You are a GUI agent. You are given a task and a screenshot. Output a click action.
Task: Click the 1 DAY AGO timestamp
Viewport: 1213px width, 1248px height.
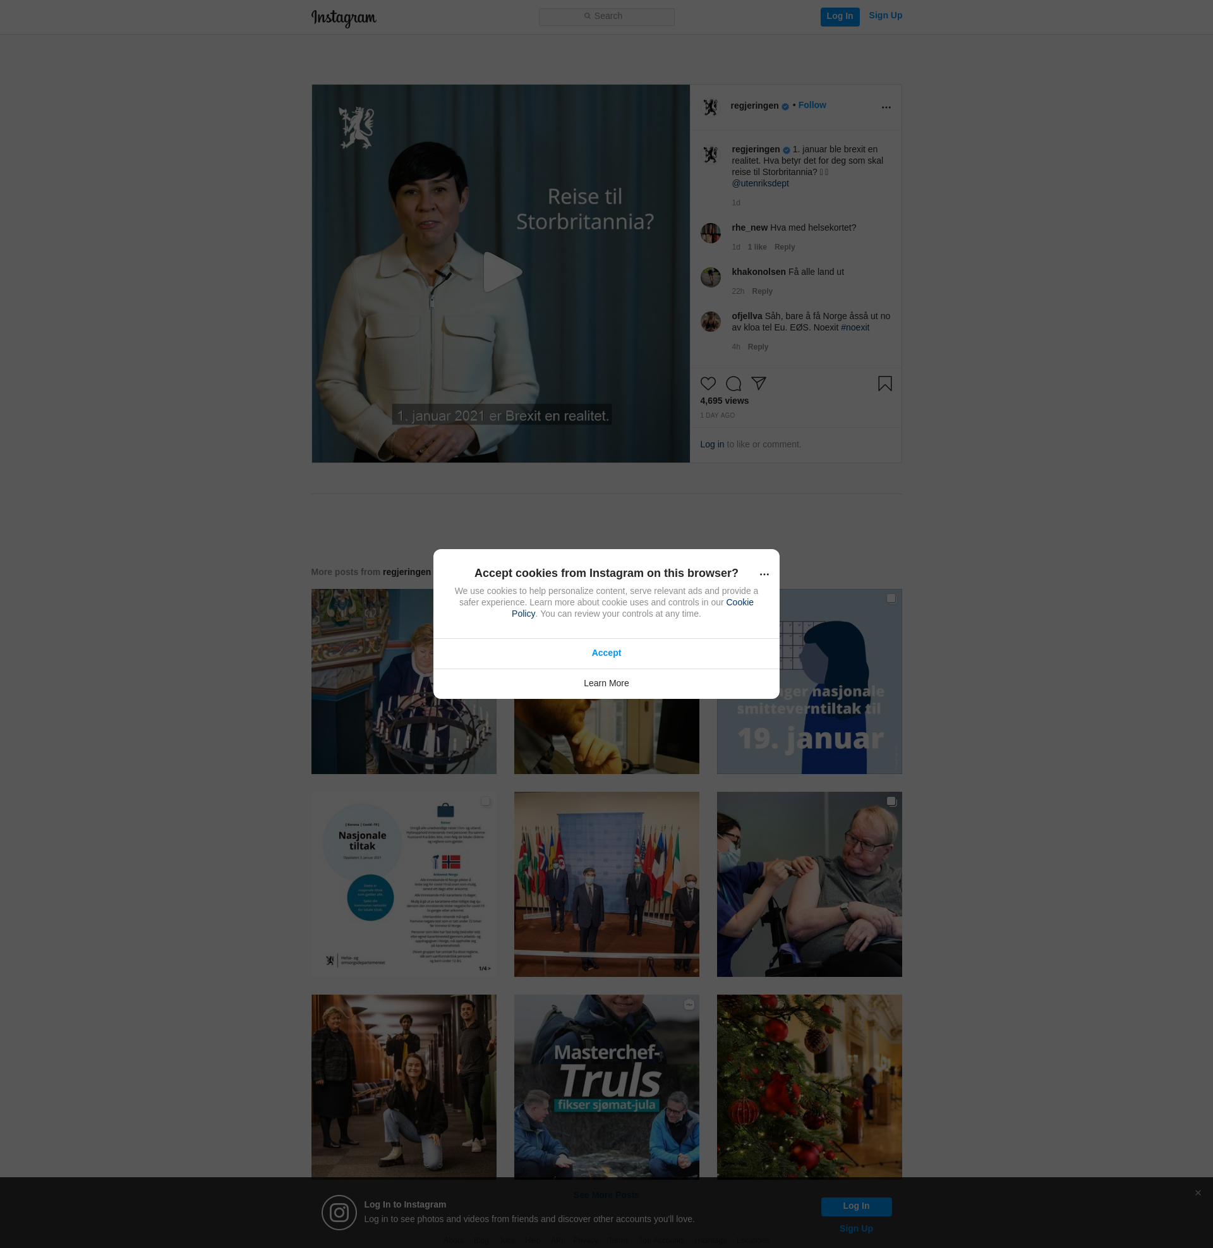pyautogui.click(x=717, y=415)
